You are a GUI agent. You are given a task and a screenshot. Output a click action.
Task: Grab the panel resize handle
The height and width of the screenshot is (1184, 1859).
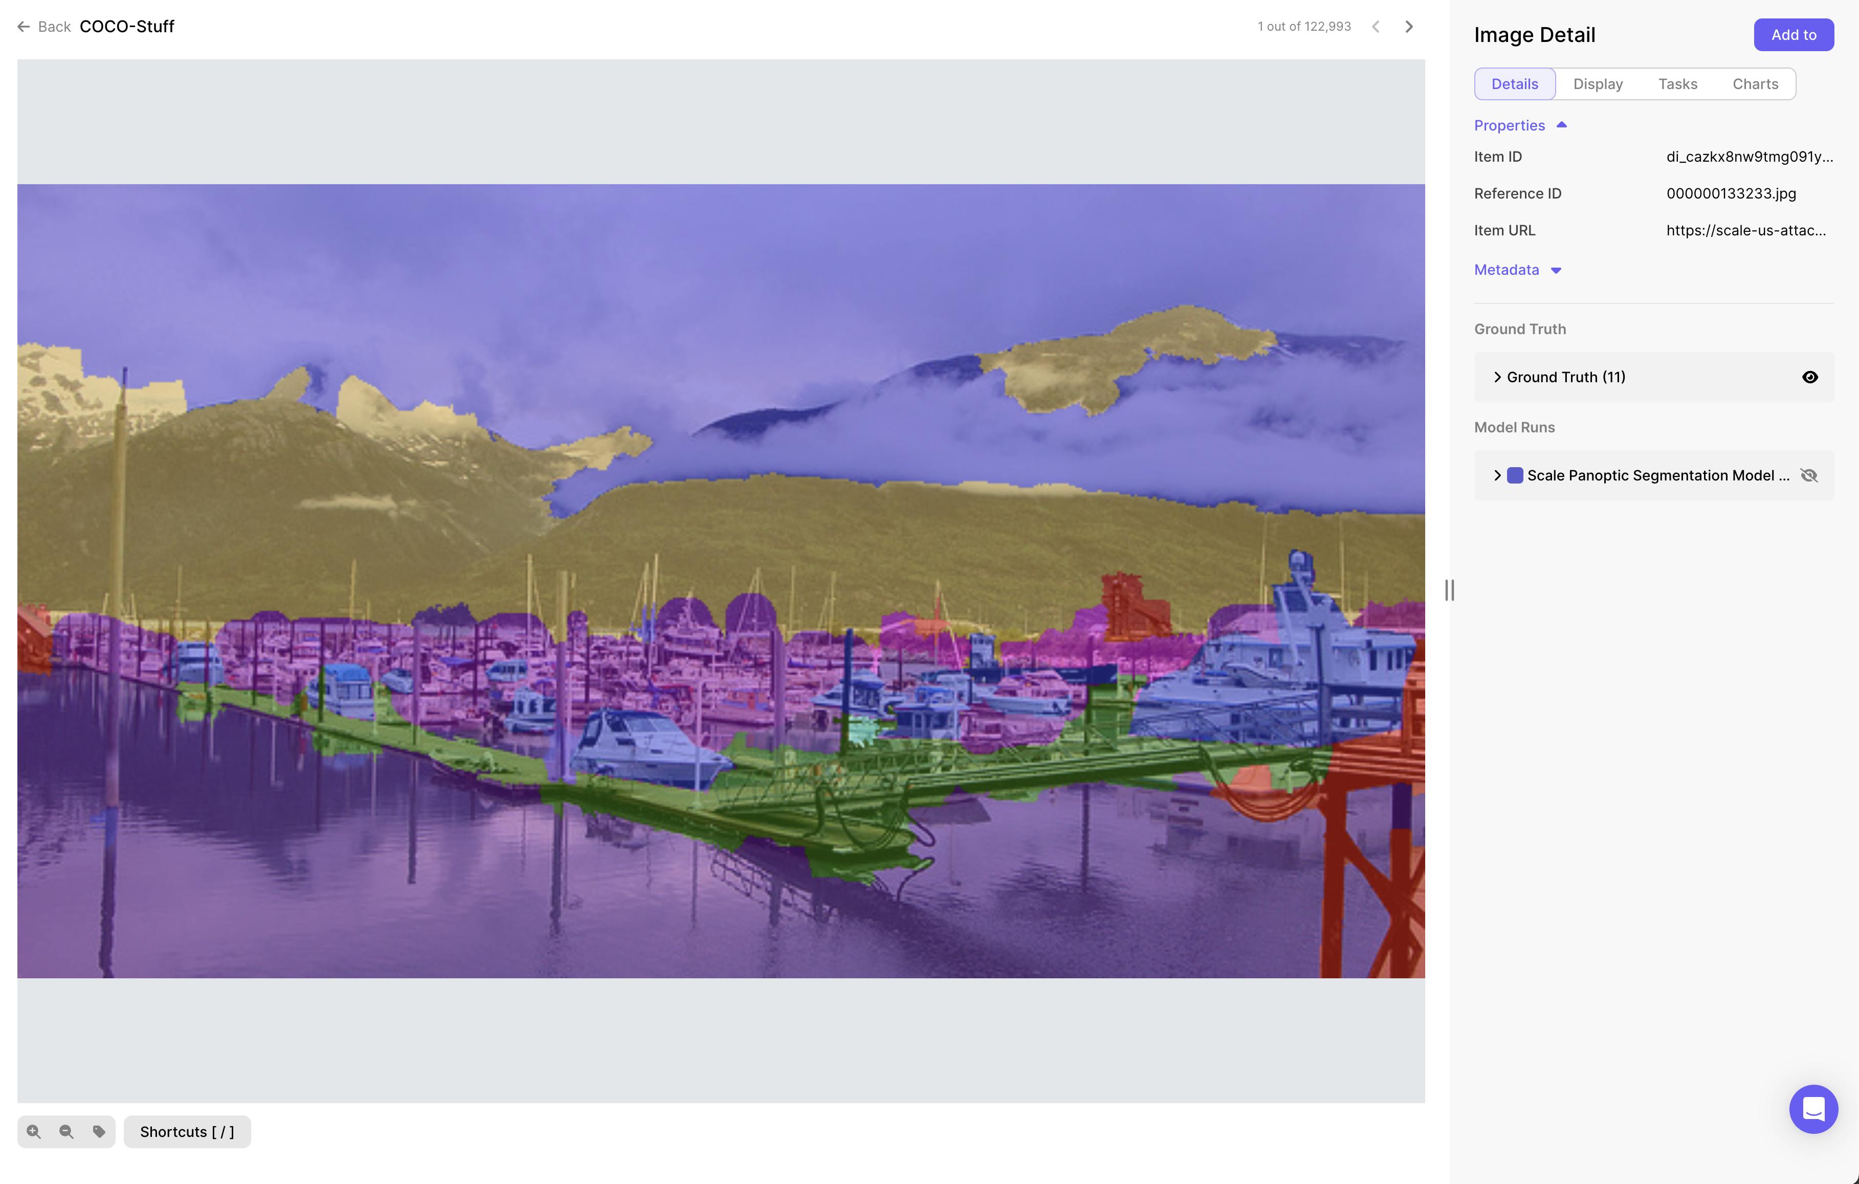click(1449, 590)
